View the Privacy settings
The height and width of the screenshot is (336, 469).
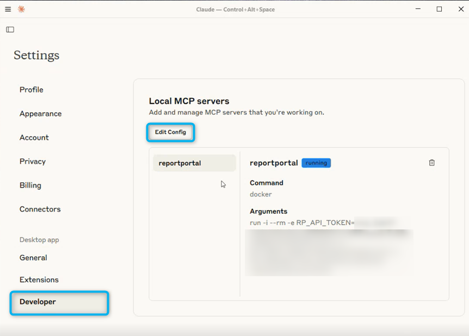[x=32, y=161]
